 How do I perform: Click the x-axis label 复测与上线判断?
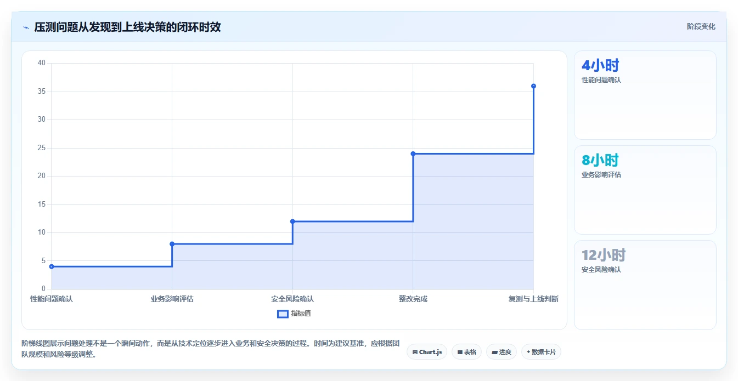(533, 299)
